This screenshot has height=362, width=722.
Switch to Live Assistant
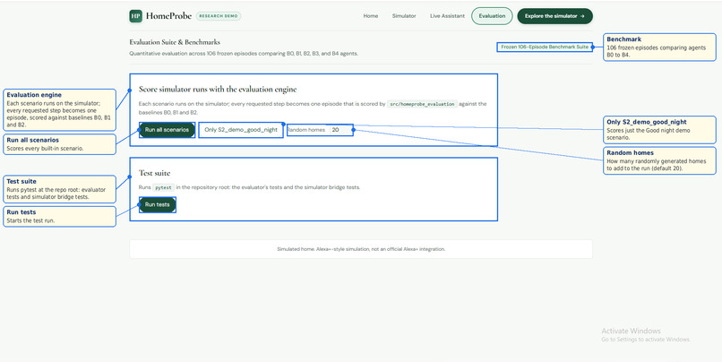coord(447,16)
